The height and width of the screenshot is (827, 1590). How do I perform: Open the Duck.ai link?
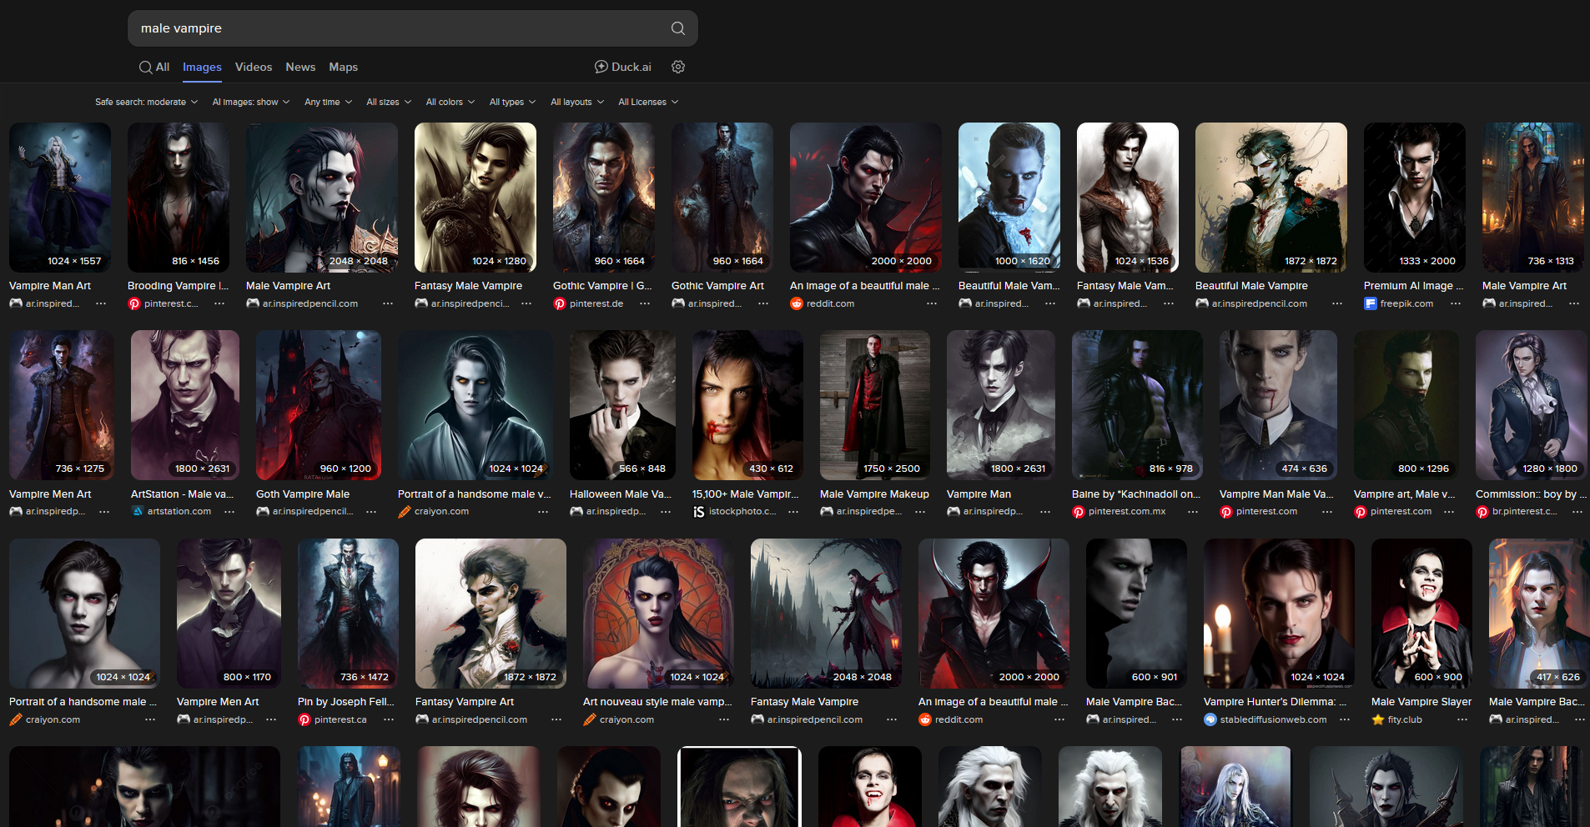point(623,67)
